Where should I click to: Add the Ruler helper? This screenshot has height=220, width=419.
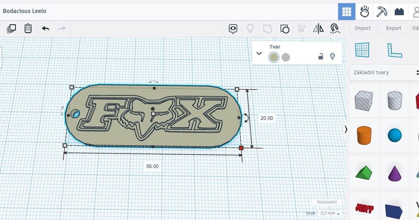[395, 50]
